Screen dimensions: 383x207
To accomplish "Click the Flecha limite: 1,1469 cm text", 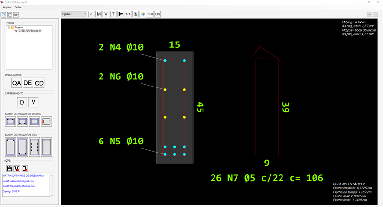I will [350, 200].
